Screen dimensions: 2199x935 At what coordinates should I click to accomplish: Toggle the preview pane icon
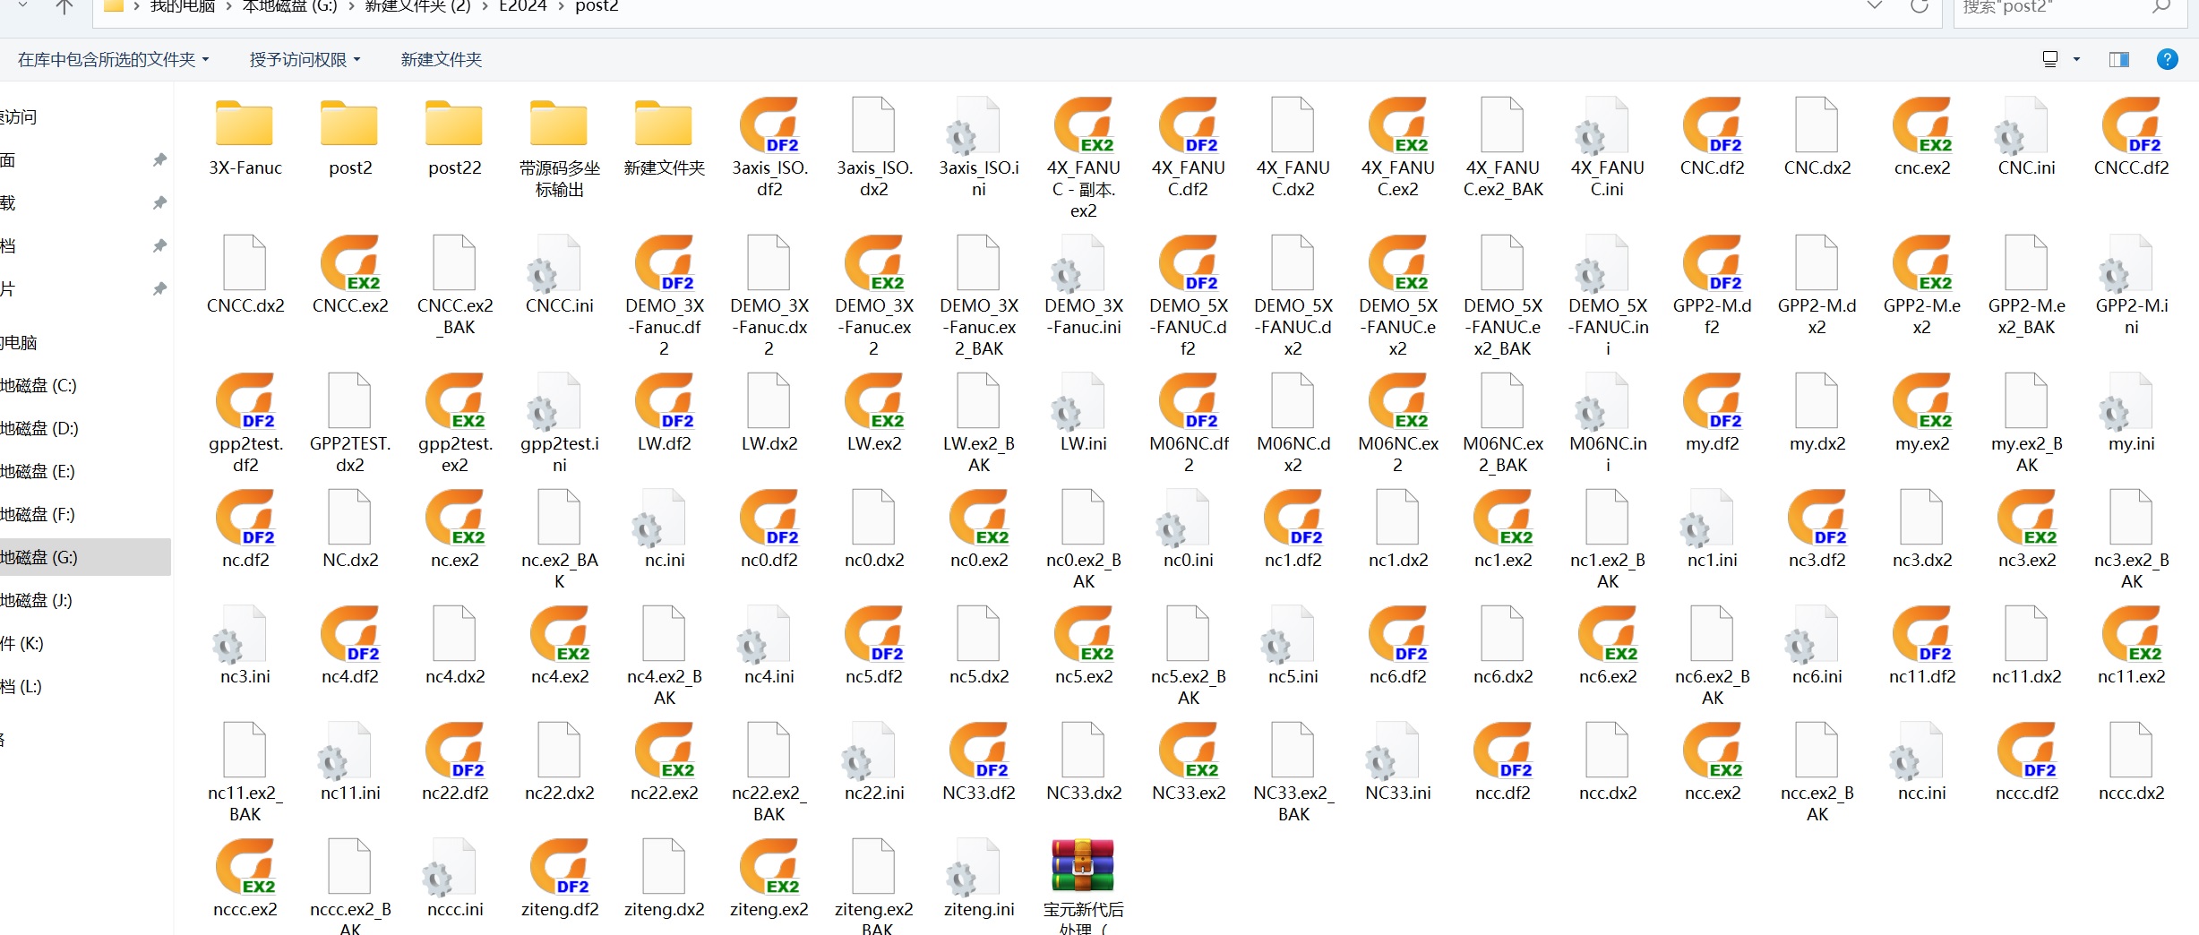tap(2118, 59)
